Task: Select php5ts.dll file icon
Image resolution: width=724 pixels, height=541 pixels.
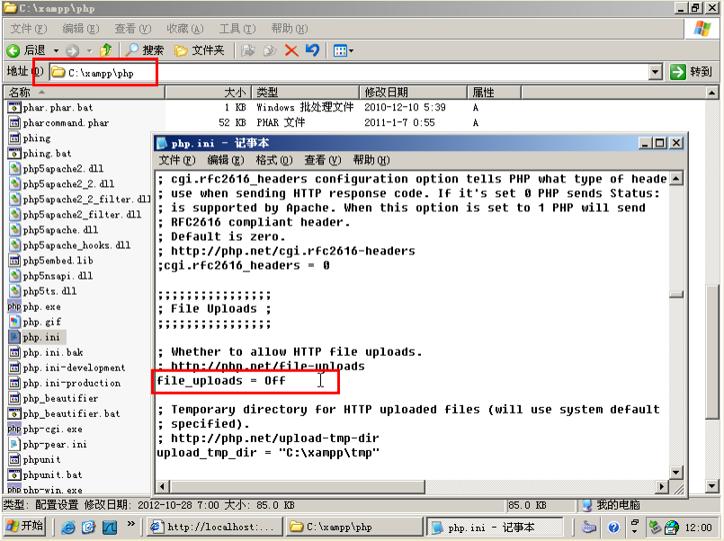Action: [x=14, y=290]
